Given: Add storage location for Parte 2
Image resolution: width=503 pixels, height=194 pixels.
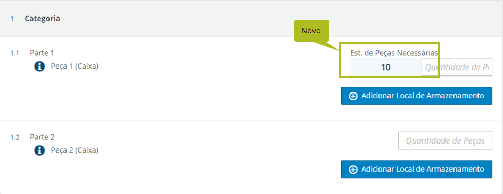Looking at the screenshot, I should point(416,169).
